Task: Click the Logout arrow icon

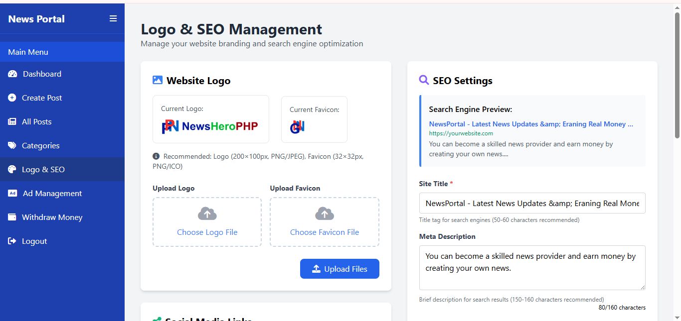Action: (x=12, y=241)
